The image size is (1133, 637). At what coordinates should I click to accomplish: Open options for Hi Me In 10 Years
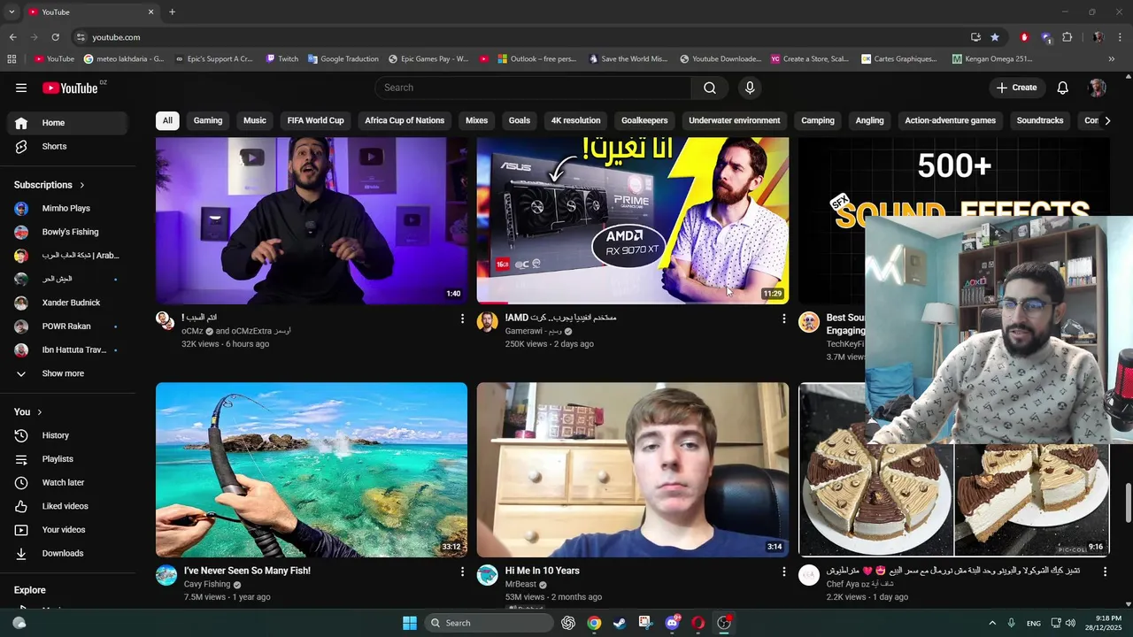[783, 572]
